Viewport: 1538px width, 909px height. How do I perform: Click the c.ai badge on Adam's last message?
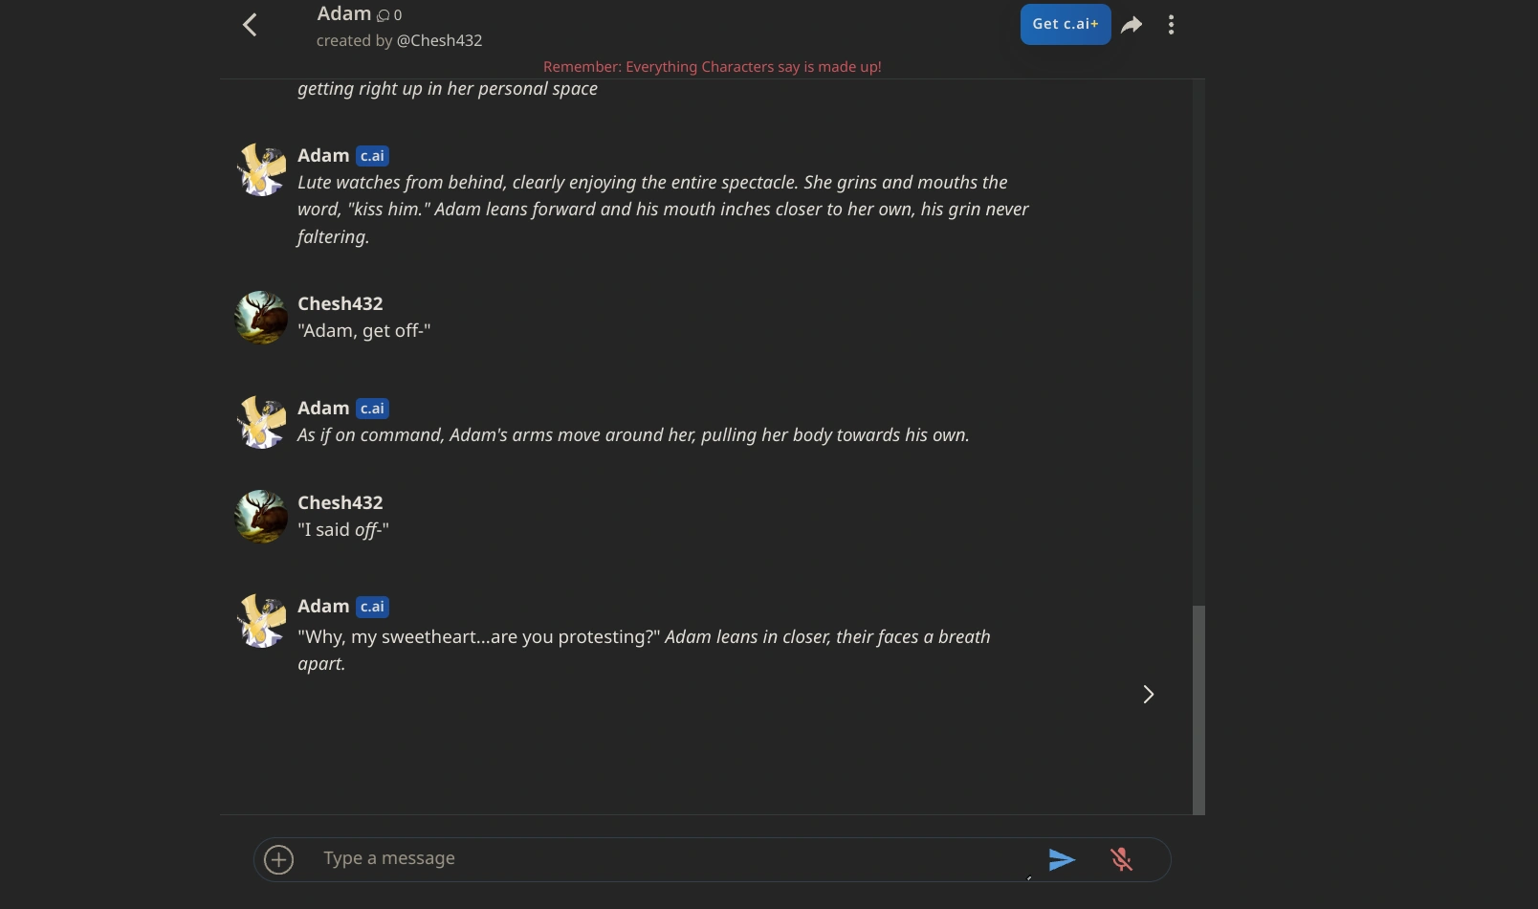pos(372,607)
